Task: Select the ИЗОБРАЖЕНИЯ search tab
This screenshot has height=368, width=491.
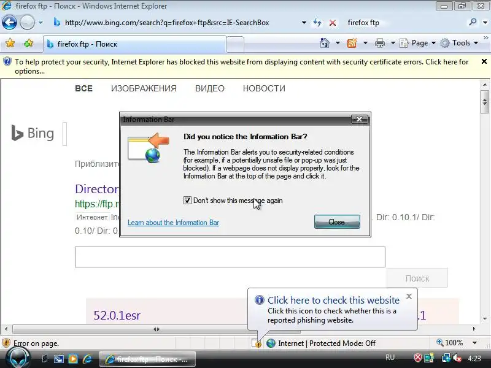Action: click(144, 88)
